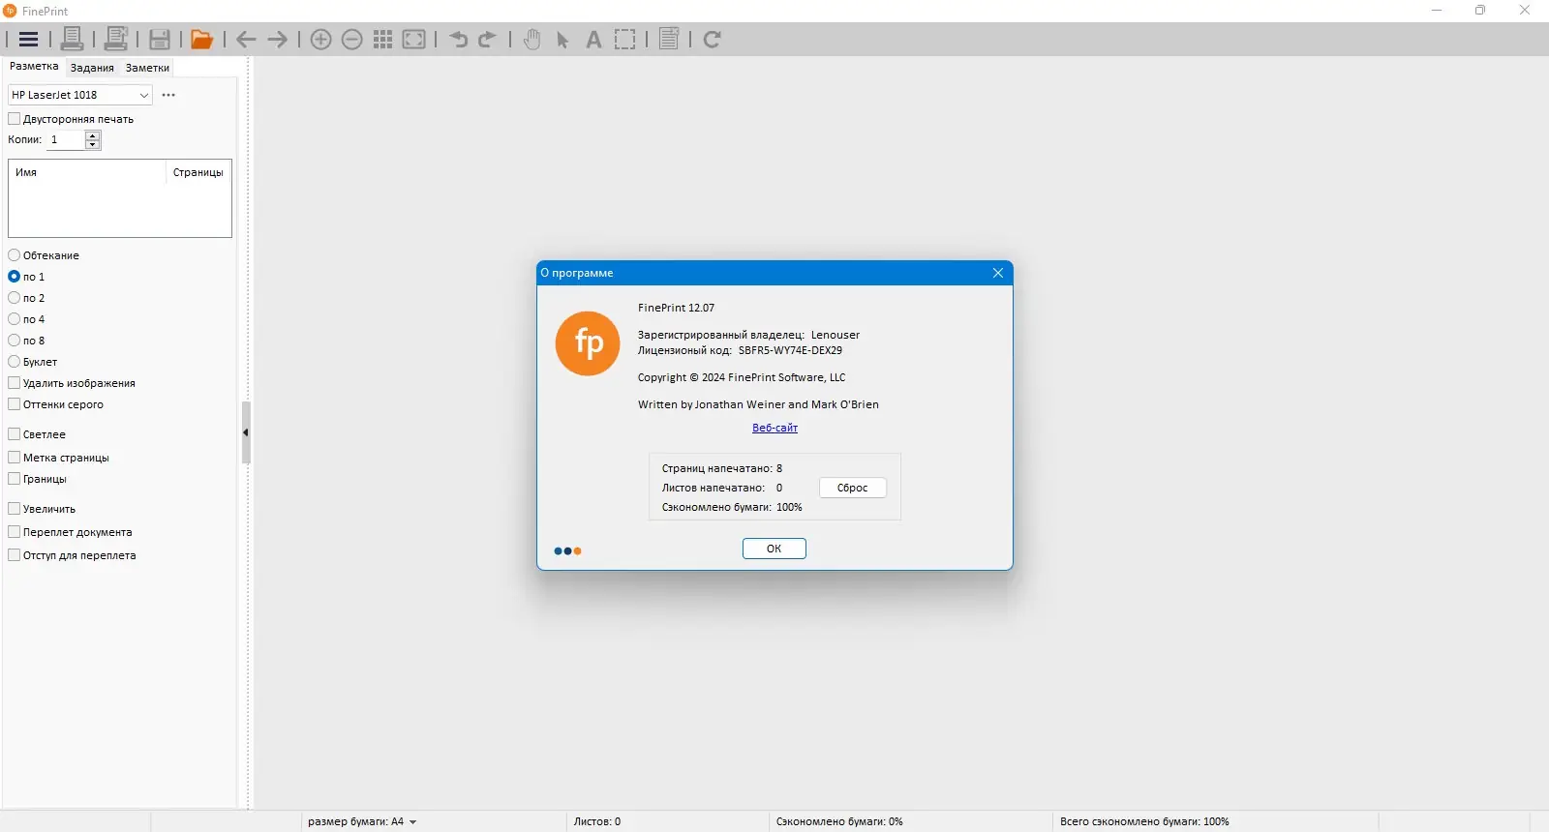Toggle Метка страницы checkbox

click(x=15, y=458)
